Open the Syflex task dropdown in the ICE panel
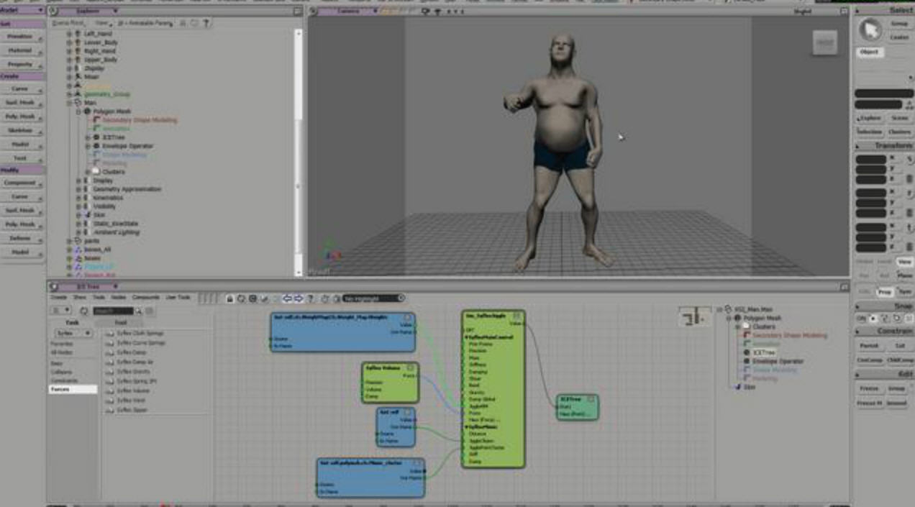Screen dimensions: 915x507 coord(73,333)
